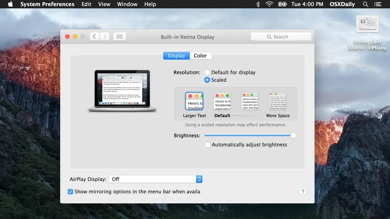Choose the third scaled resolution thumbnail
Viewport: 390px width, 219px height.
pyautogui.click(x=250, y=101)
